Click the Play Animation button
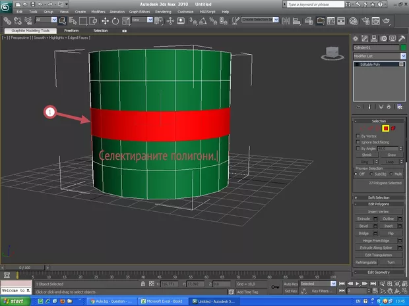This screenshot has height=306, width=409. (356, 285)
